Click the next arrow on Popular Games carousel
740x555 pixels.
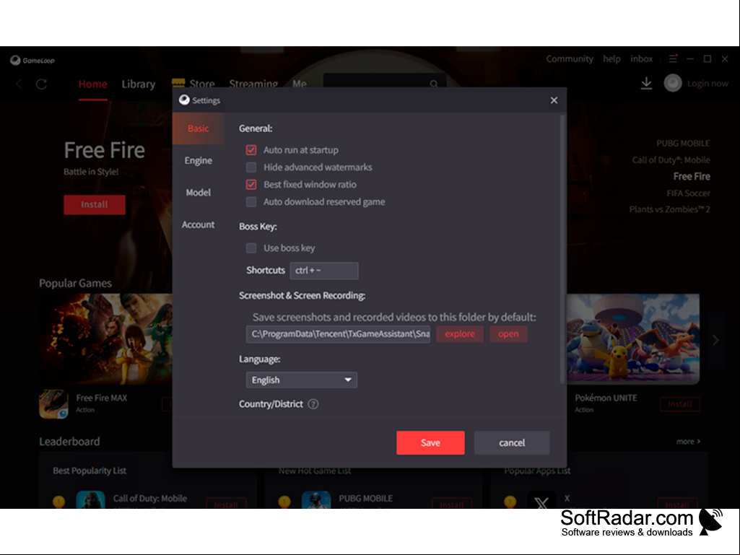(x=715, y=340)
